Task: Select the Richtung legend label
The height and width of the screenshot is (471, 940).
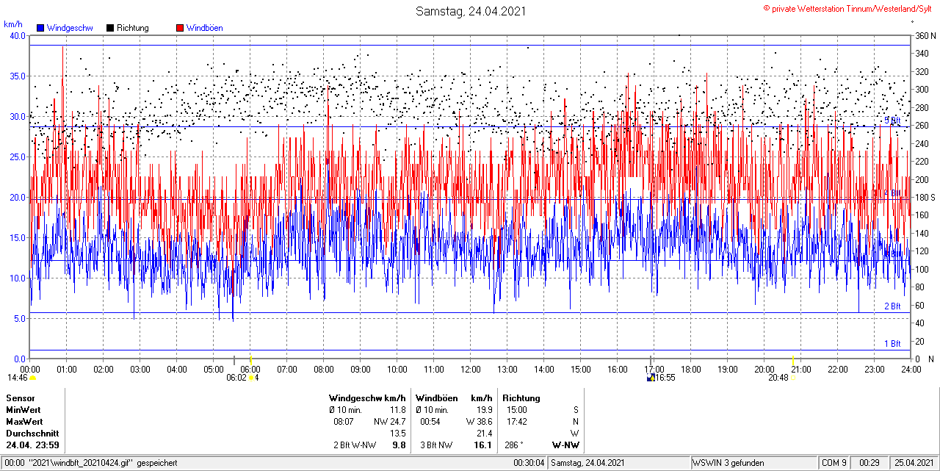Action: point(133,28)
